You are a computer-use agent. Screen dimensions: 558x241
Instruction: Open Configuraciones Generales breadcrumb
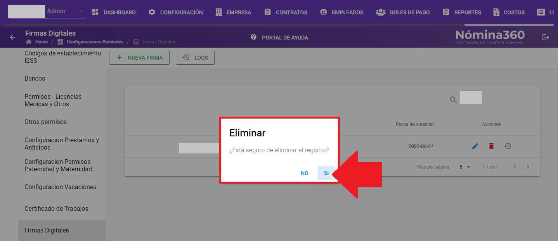pyautogui.click(x=95, y=42)
